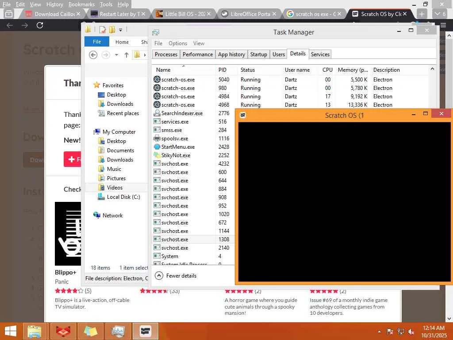Open the Action Center flag tray icon
453x340 pixels.
click(390, 332)
